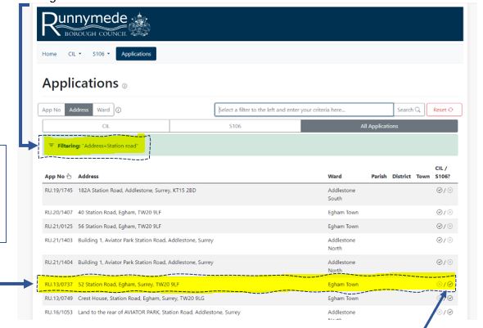Click address 52 Station Road, Egham, Surrey
The width and height of the screenshot is (483, 328).
[129, 285]
